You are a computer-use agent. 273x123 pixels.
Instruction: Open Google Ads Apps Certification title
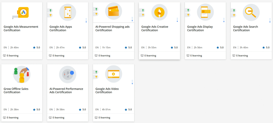point(61,28)
